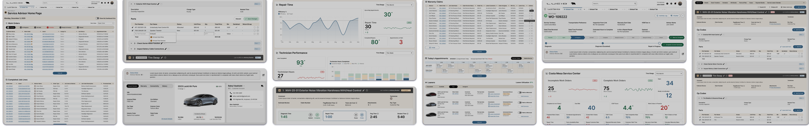Click the Repair in Progress substage marker
Screen dimensions: 809x126
tap(659, 43)
